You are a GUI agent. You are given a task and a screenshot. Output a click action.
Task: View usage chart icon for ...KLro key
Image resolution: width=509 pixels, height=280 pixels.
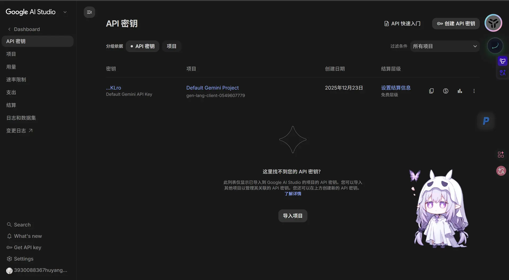pyautogui.click(x=460, y=91)
